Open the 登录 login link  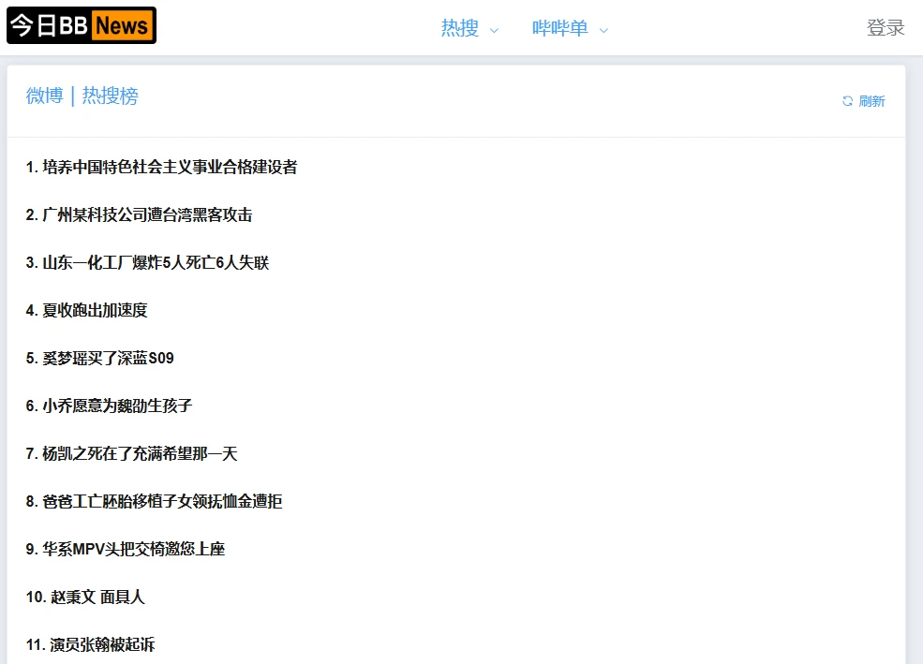(x=885, y=28)
